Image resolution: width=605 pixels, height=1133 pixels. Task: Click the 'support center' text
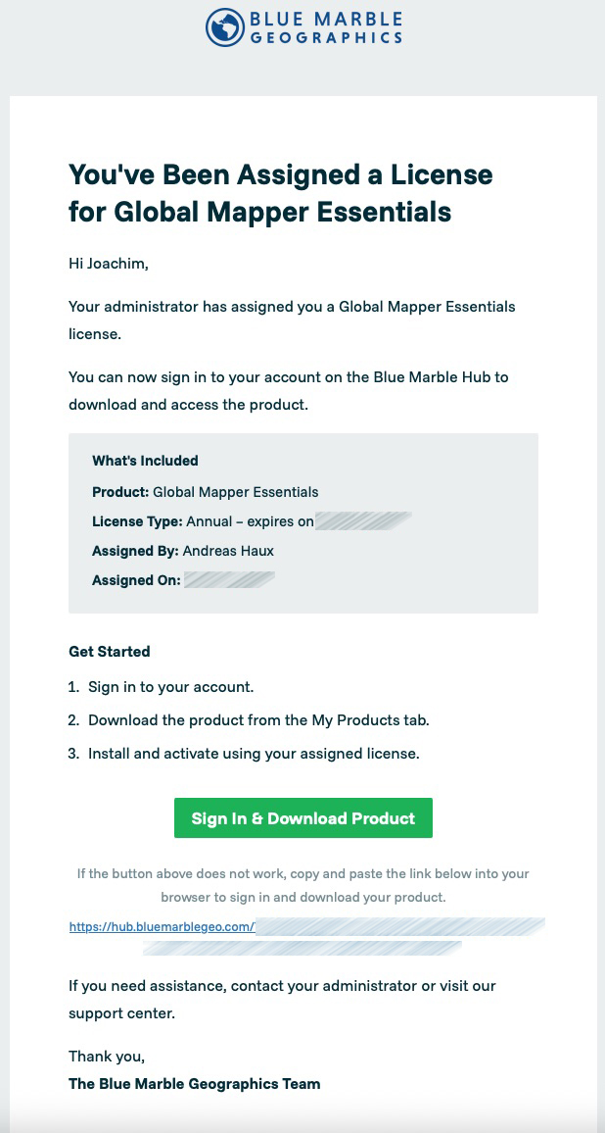(x=121, y=1013)
